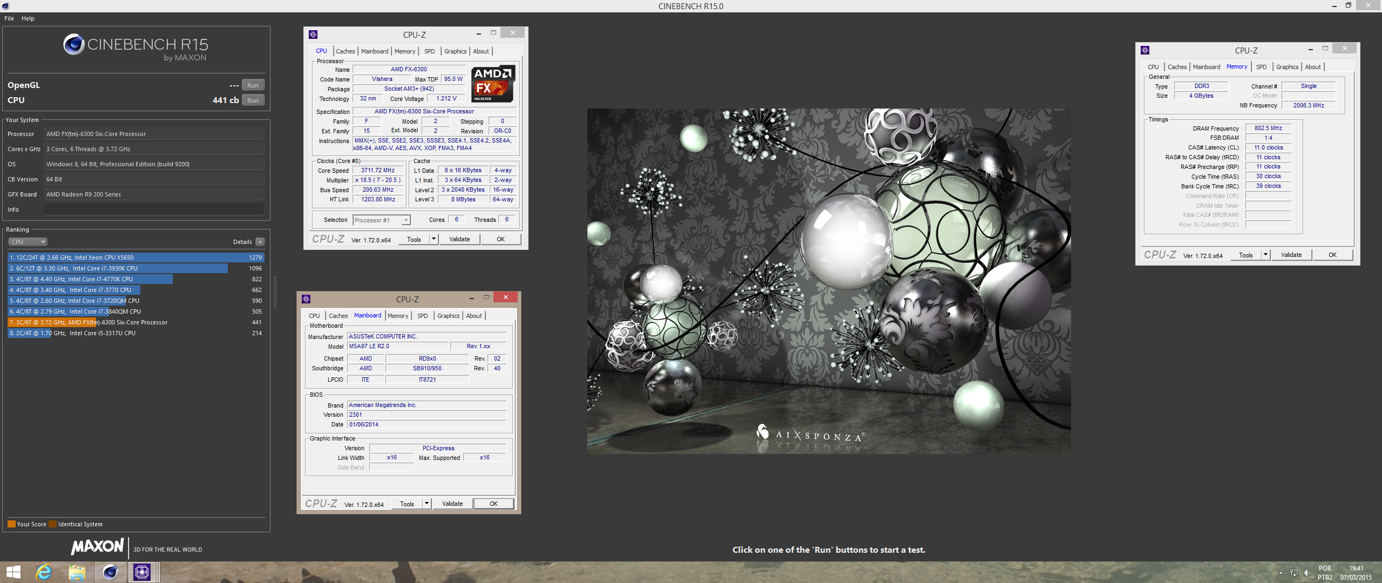Click the Info input field in Your System
This screenshot has height=583, width=1382.
pyautogui.click(x=154, y=209)
